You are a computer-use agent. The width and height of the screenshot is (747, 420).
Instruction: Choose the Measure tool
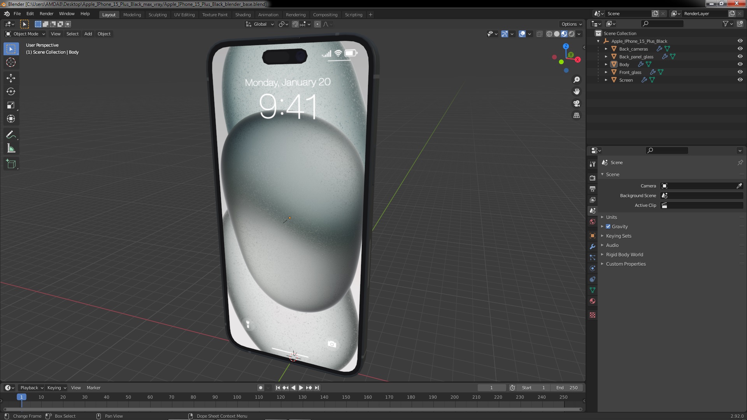click(11, 148)
